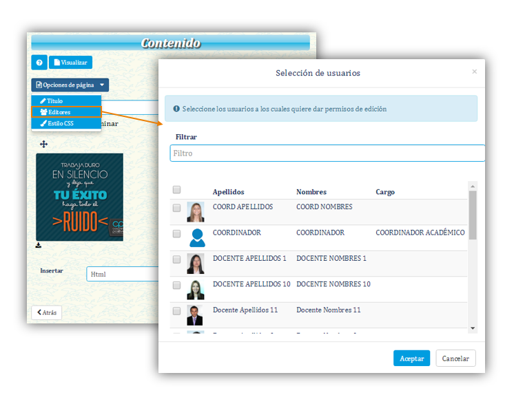Click the DOCENTE APELLIDOS 10 user photo
514x406 pixels.
[x=196, y=290]
